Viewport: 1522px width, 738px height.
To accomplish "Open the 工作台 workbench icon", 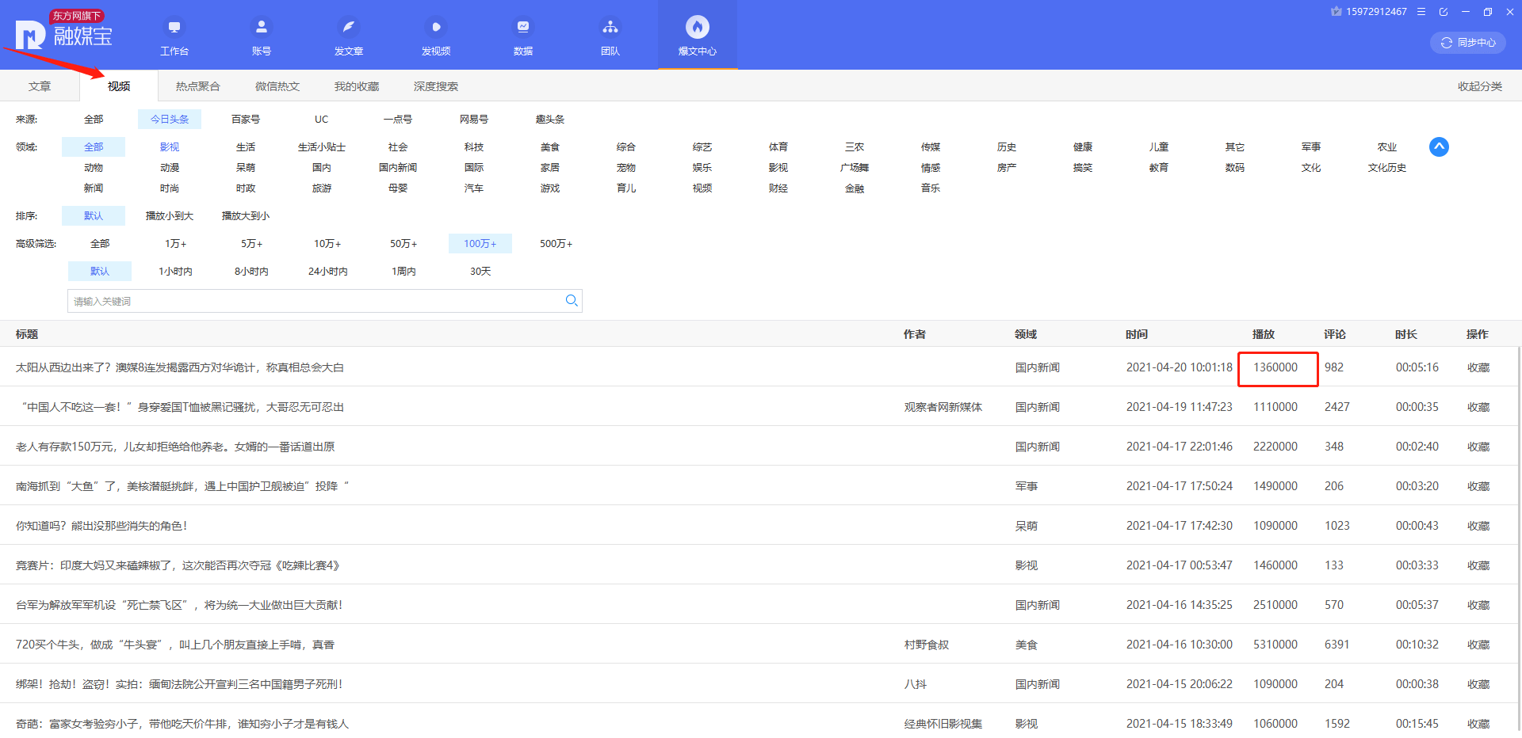I will tap(174, 27).
